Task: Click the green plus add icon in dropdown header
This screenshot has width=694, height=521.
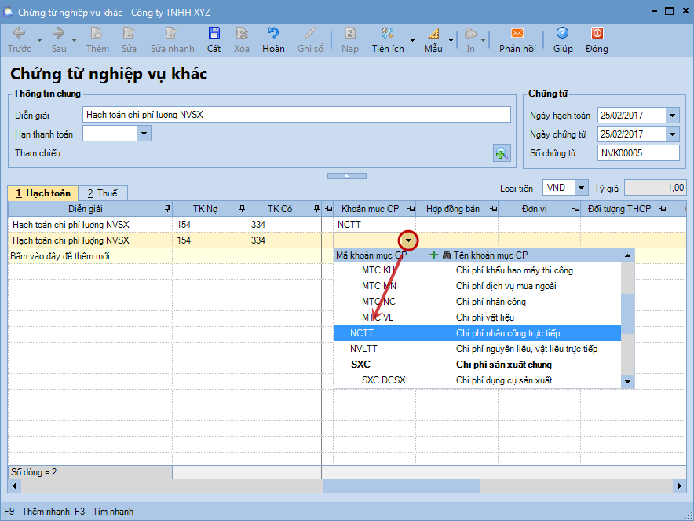Action: [433, 255]
